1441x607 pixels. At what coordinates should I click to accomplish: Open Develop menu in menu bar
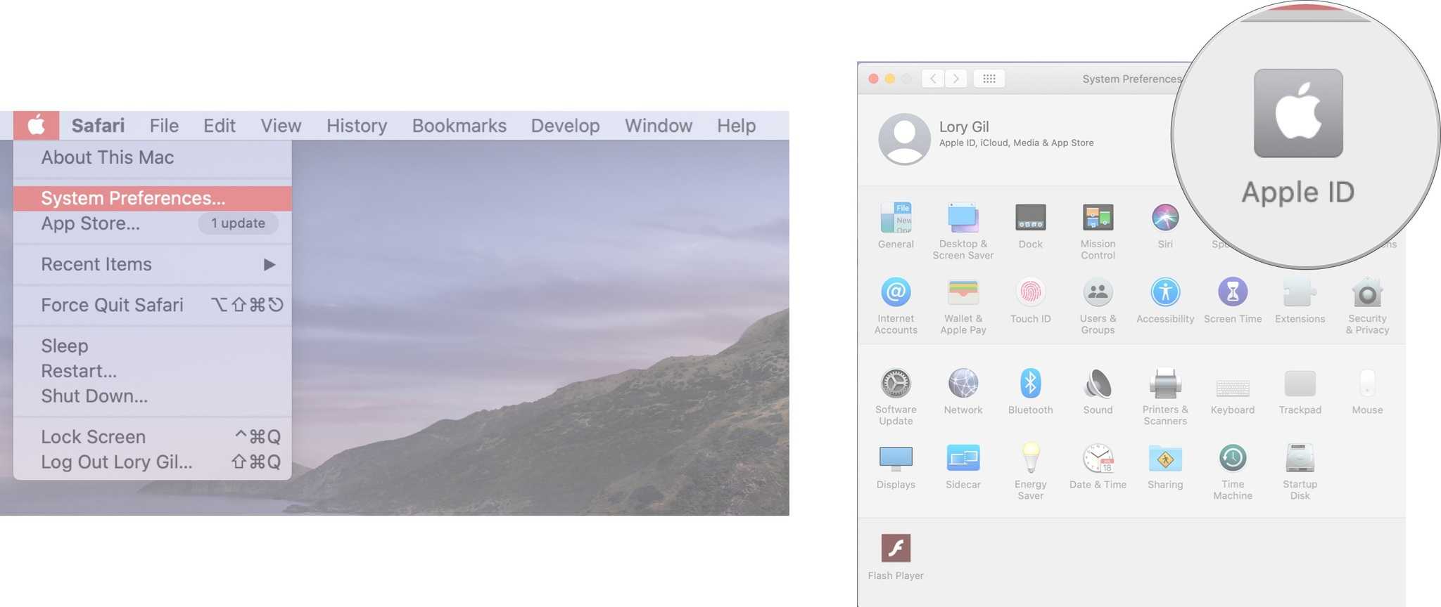coord(565,126)
